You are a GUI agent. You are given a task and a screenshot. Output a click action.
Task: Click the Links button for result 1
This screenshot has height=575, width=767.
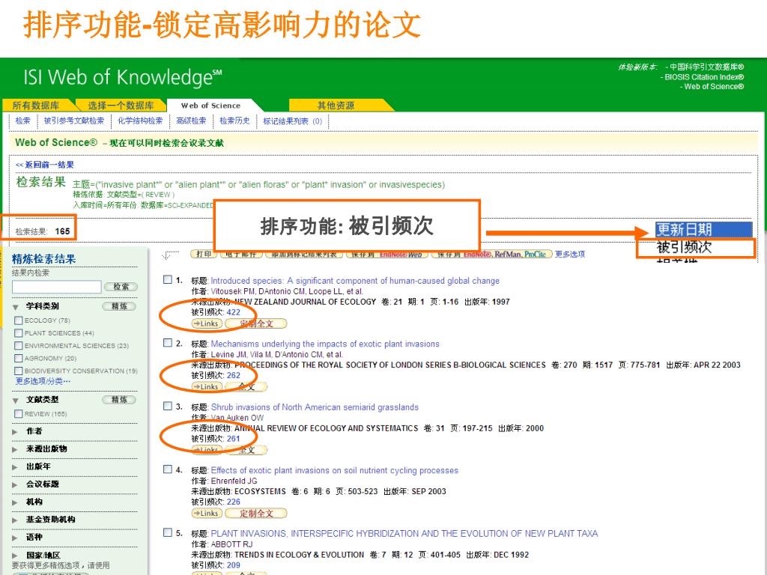pos(207,323)
